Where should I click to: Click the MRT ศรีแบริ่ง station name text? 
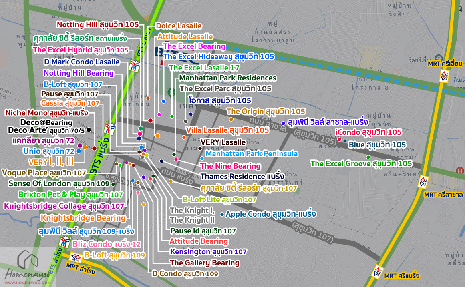pos(402,276)
